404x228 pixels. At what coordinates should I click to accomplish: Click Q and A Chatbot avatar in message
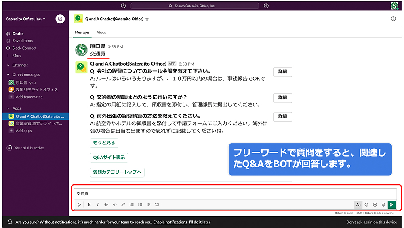(x=81, y=67)
